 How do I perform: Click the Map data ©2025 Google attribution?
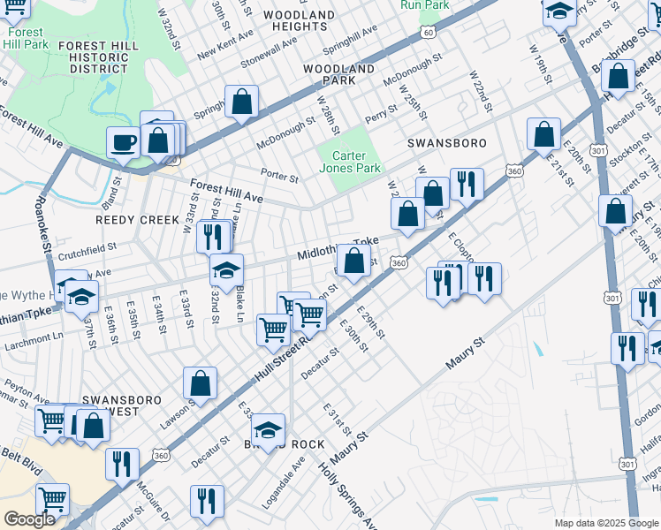pos(606,522)
